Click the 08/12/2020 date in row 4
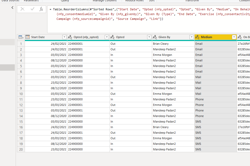The width and height of the screenshot is (250, 166). coord(59,60)
